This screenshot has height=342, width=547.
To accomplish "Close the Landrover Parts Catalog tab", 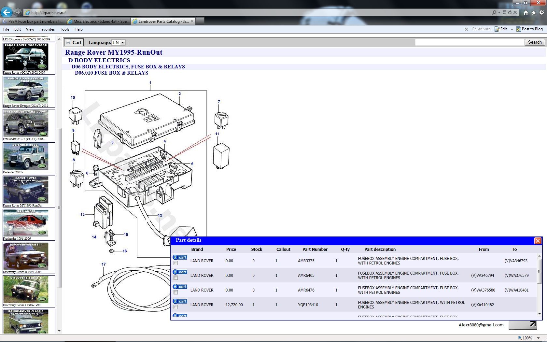I will click(x=192, y=21).
